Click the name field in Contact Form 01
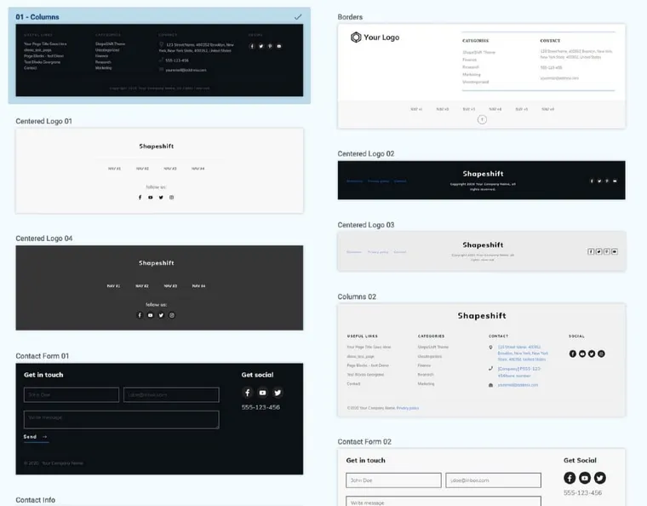Viewport: 647px width, 506px height. click(x=72, y=395)
